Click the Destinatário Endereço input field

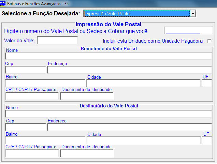pos(130,127)
